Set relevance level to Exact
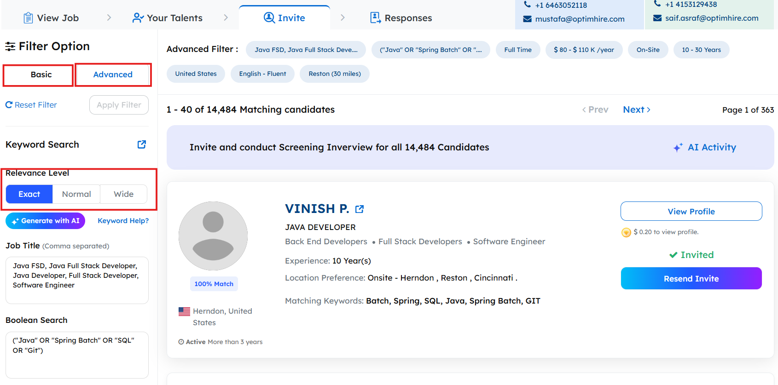Viewport: 778px width, 385px height. coord(29,194)
